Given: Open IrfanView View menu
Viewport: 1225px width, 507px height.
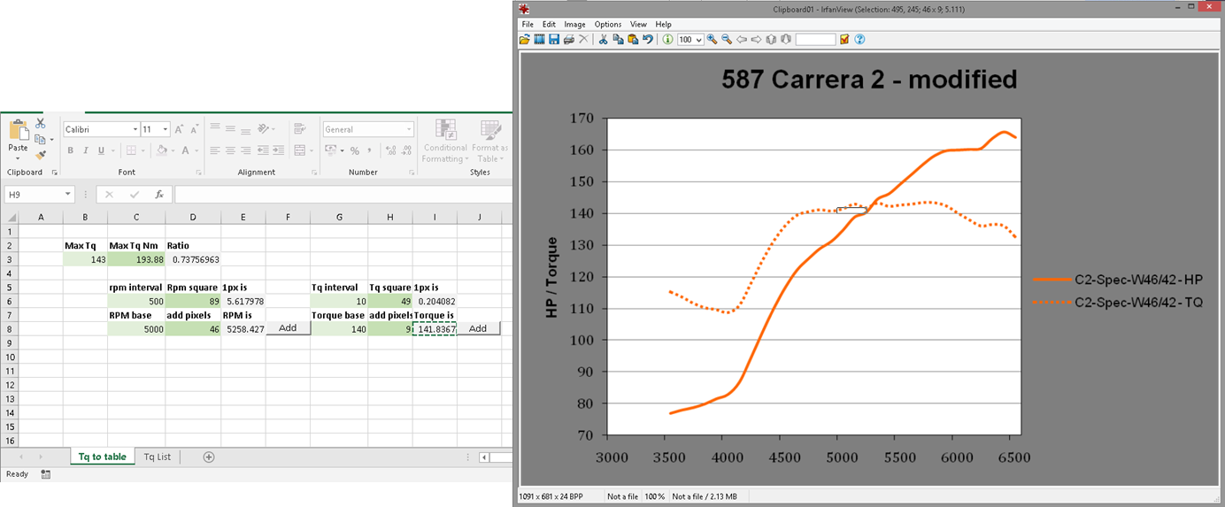Looking at the screenshot, I should click(x=638, y=24).
